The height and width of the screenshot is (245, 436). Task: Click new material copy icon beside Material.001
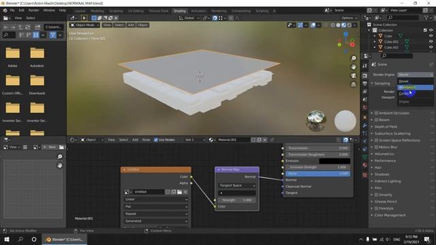coord(259,140)
